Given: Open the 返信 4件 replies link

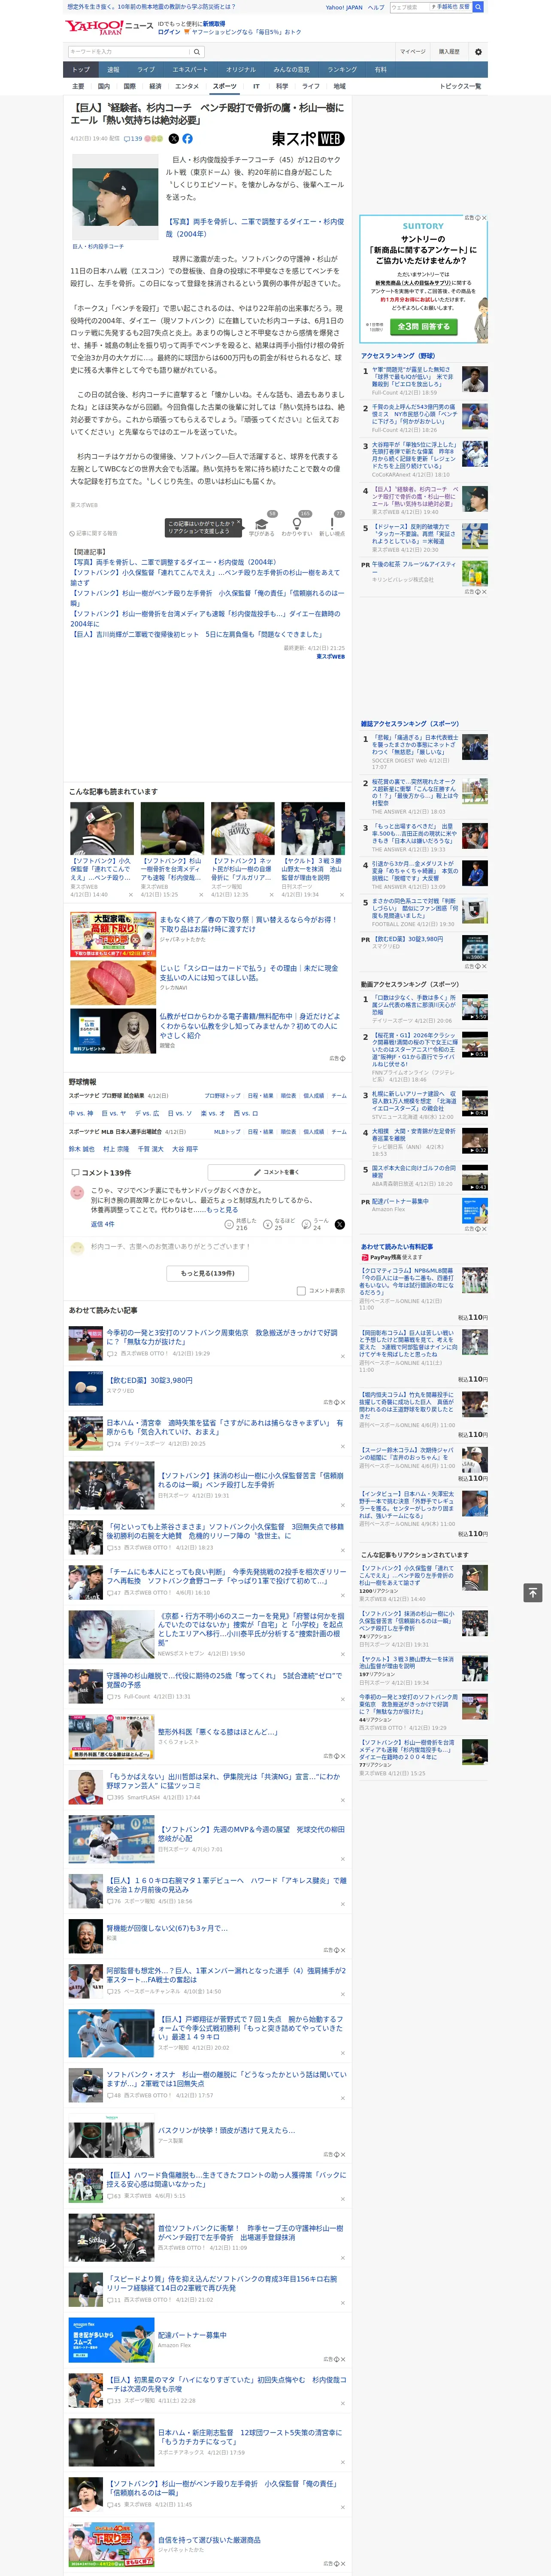Looking at the screenshot, I should pos(102,1224).
